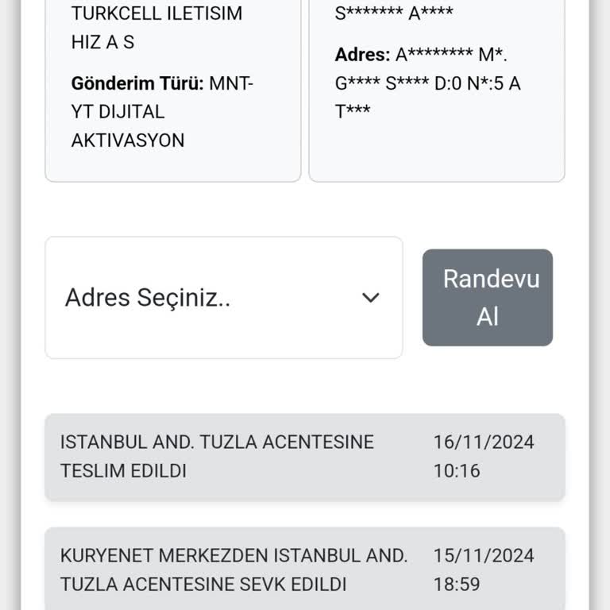The width and height of the screenshot is (610, 610).
Task: Open the Adres Seçiniz dropdown
Action: coord(224,298)
